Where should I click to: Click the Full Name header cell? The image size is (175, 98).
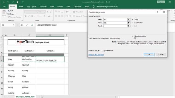point(50,51)
